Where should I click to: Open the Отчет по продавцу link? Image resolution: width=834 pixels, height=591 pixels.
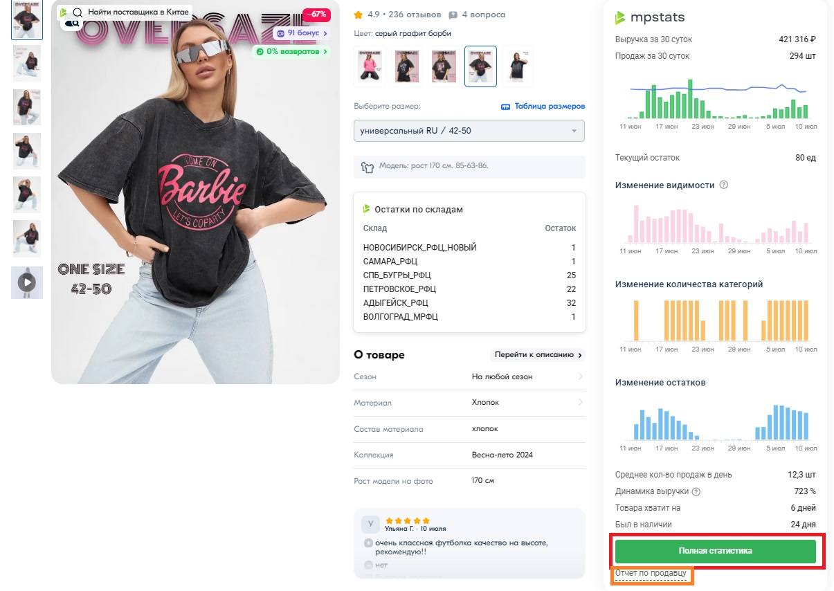click(x=651, y=574)
